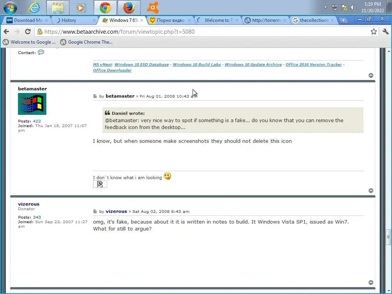Launch Internet Explorer from the taskbar
This screenshot has height=294, width=392.
coord(34,8)
